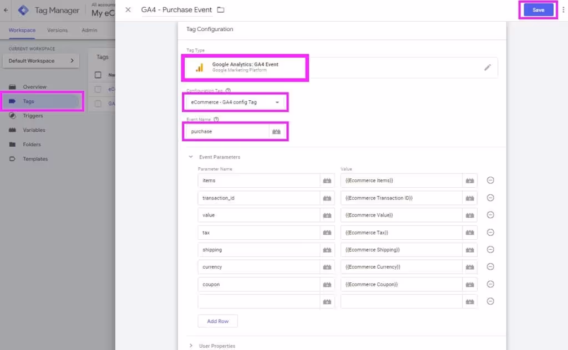Tick the second tag row checkbox
568x350 pixels.
tap(98, 104)
